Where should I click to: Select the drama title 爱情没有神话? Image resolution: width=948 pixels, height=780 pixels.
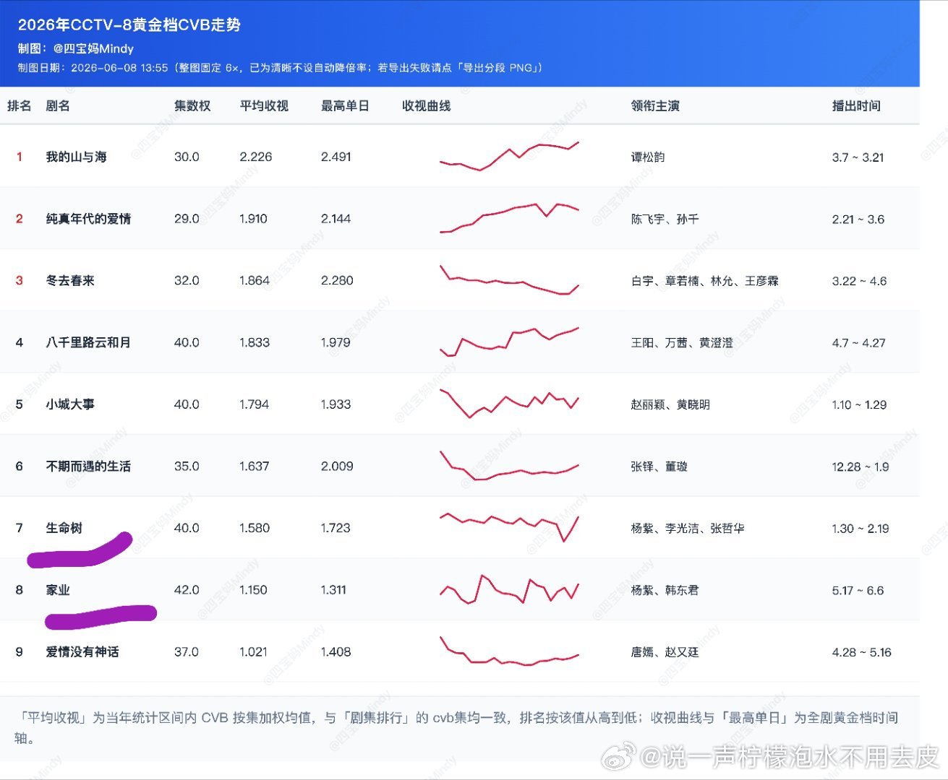[x=82, y=652]
